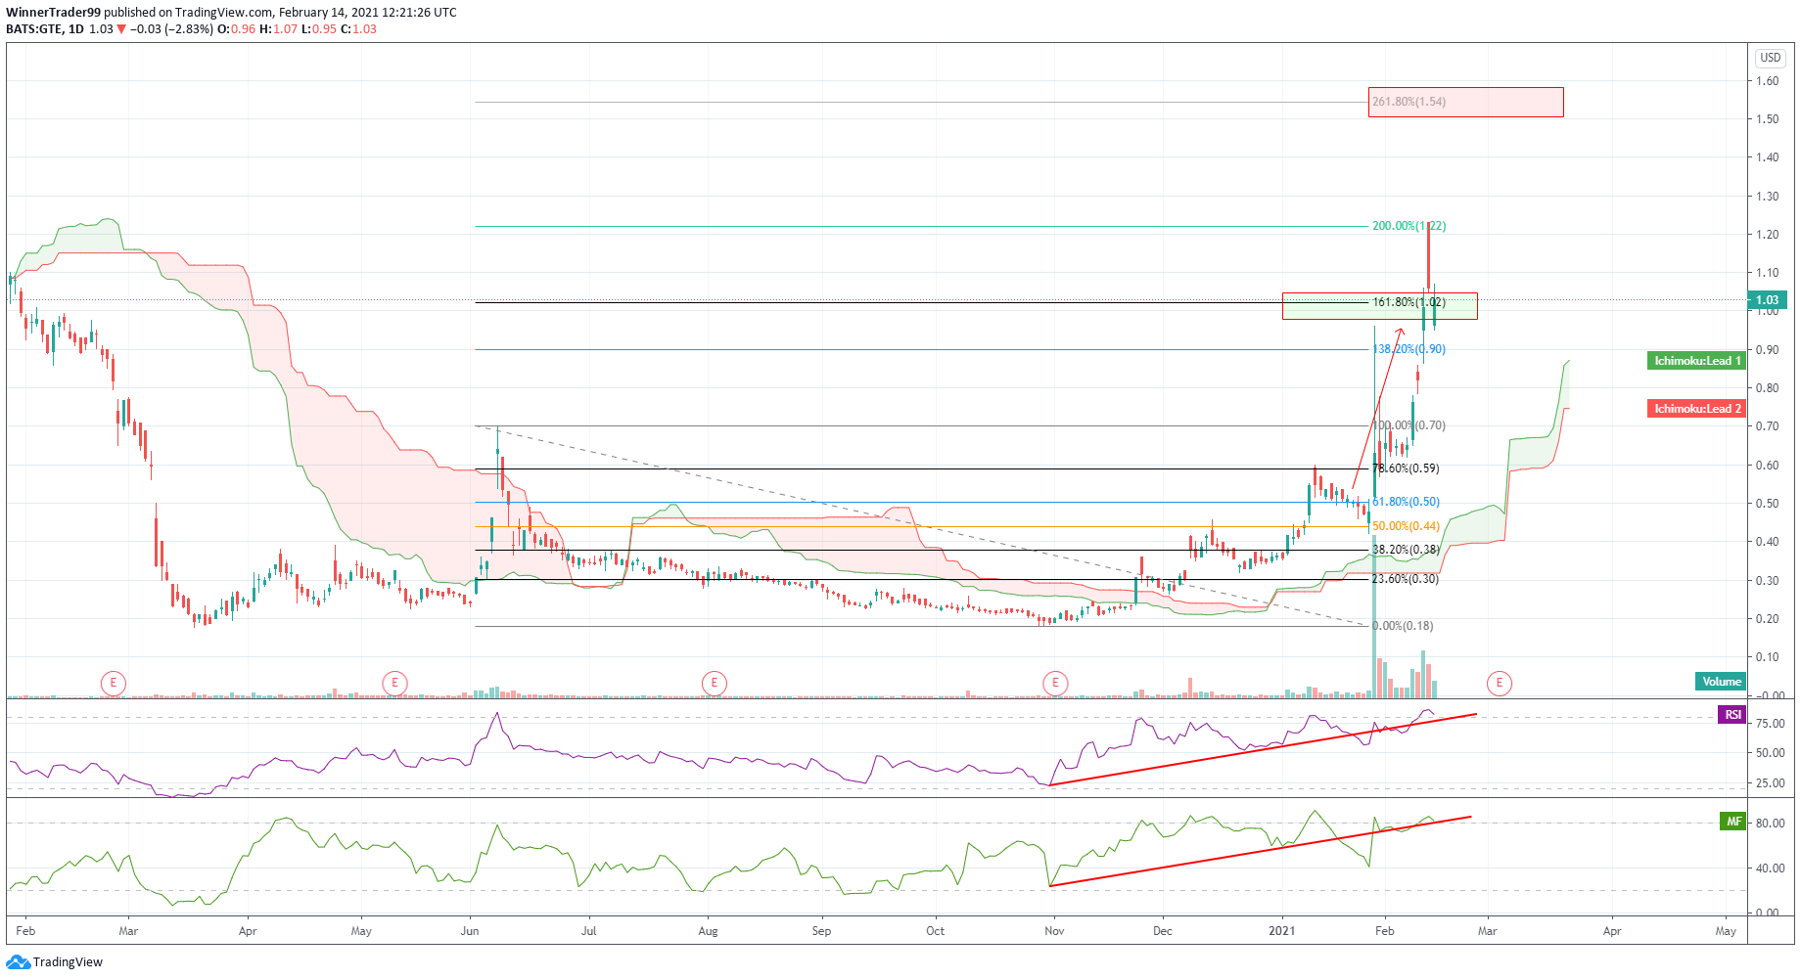Click the Jun label on time axis

pos(470,931)
